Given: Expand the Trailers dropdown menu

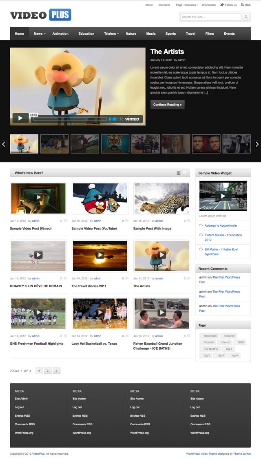Looking at the screenshot, I should (111, 34).
